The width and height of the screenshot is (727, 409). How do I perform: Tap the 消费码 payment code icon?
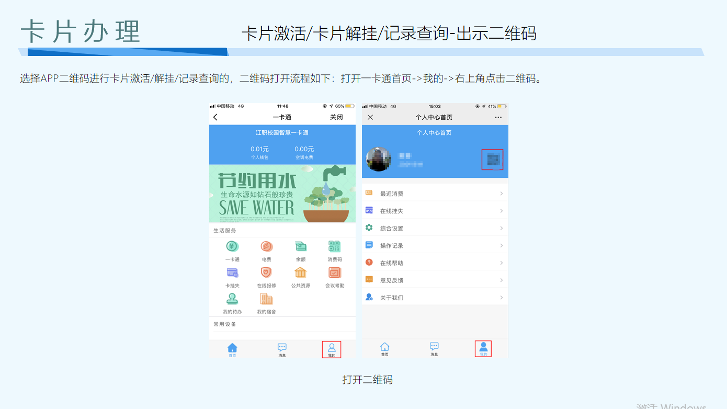click(334, 247)
